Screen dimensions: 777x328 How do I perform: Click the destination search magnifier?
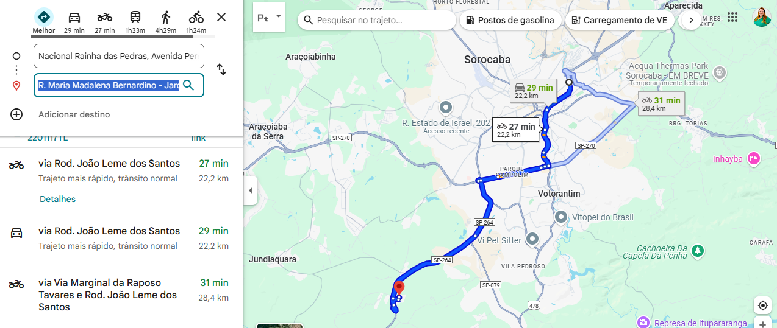(188, 85)
